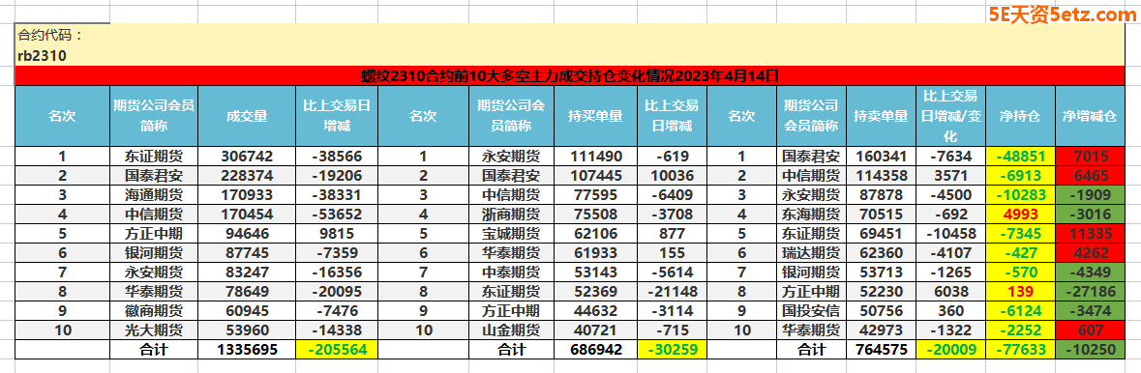Select cell with 东证期货 volume 306742
The height and width of the screenshot is (373, 1141).
[x=247, y=156]
